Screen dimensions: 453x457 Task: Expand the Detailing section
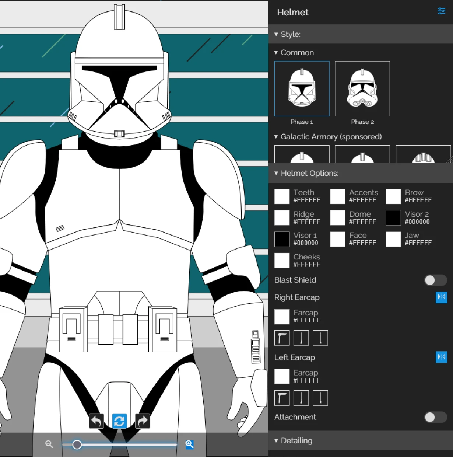[x=361, y=440]
